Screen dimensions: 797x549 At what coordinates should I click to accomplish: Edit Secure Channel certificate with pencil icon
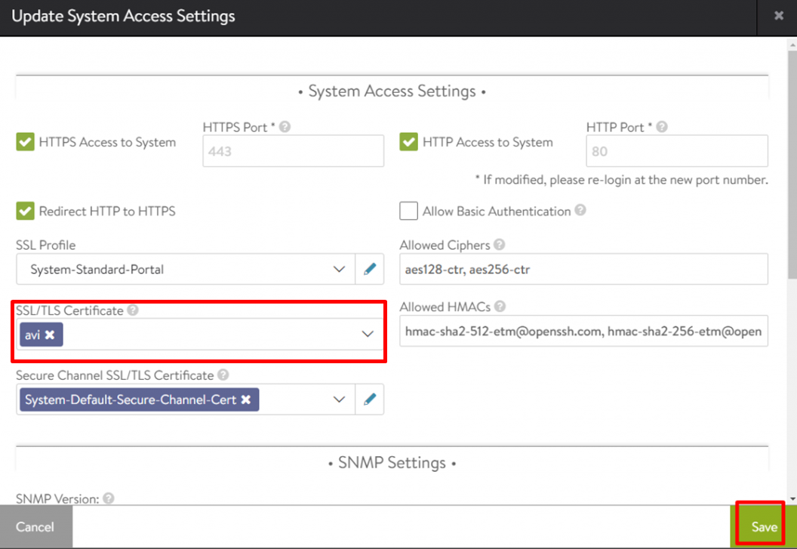[370, 399]
